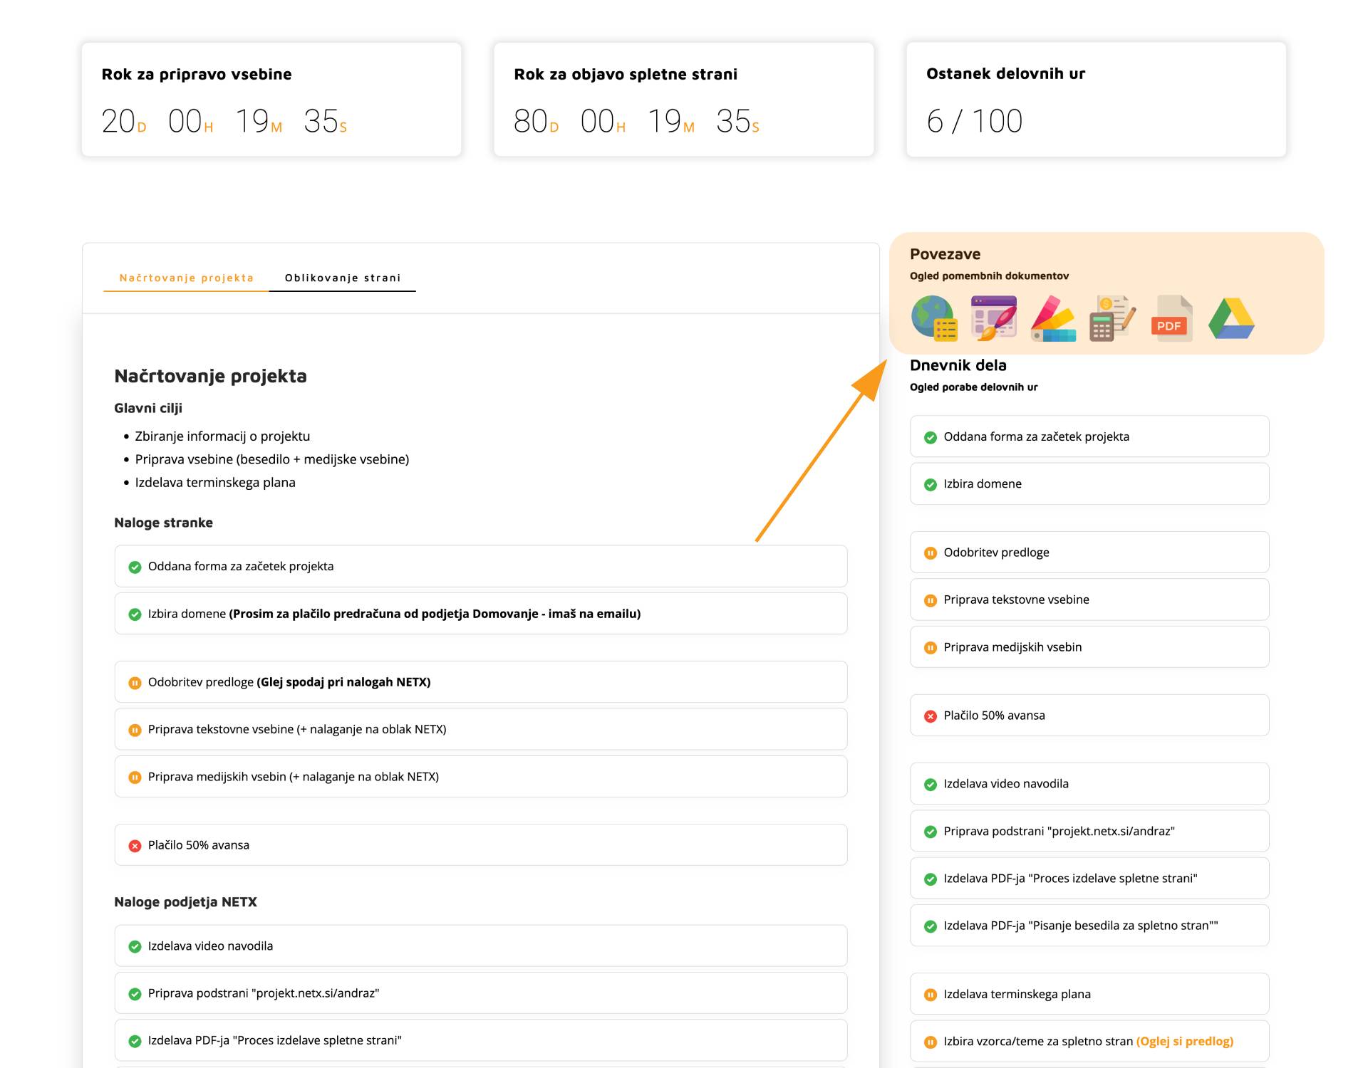Click red X icon beside Plačilo 50% avansa in Naloge stranke
This screenshot has width=1368, height=1068.
135,846
